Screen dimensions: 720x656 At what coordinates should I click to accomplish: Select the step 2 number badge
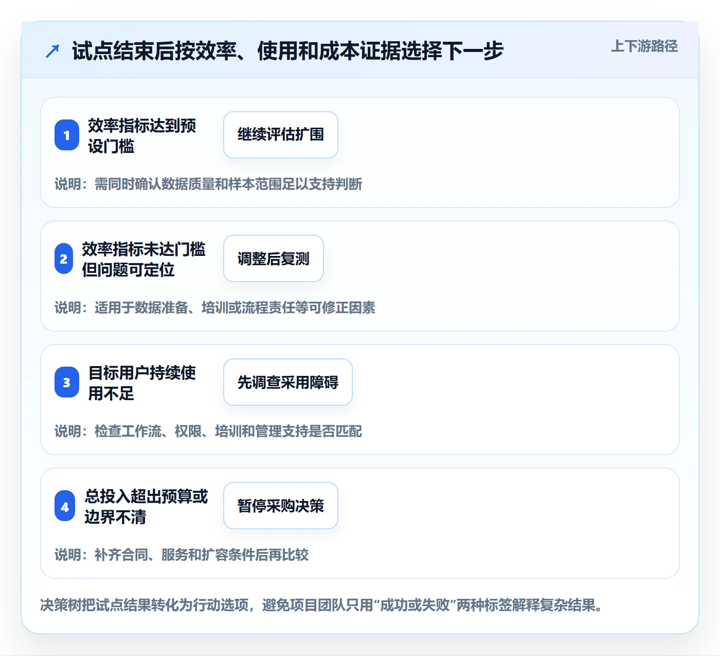(64, 258)
